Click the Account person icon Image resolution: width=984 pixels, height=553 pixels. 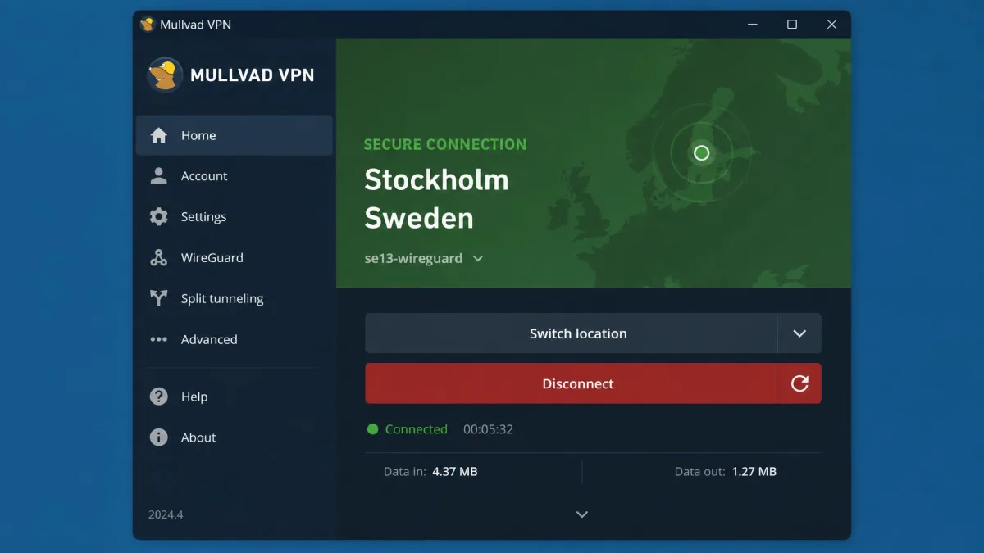159,176
